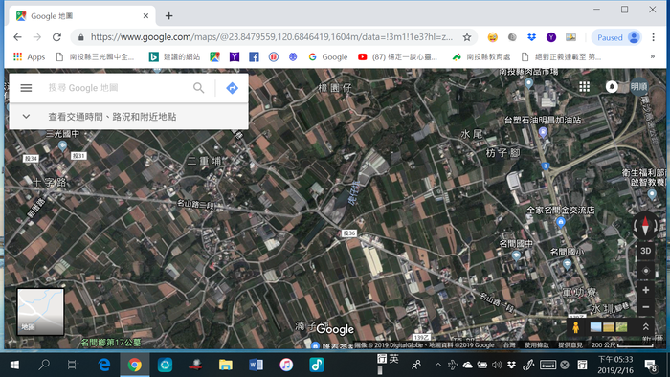The width and height of the screenshot is (670, 377).
Task: Show my current location
Action: [646, 271]
